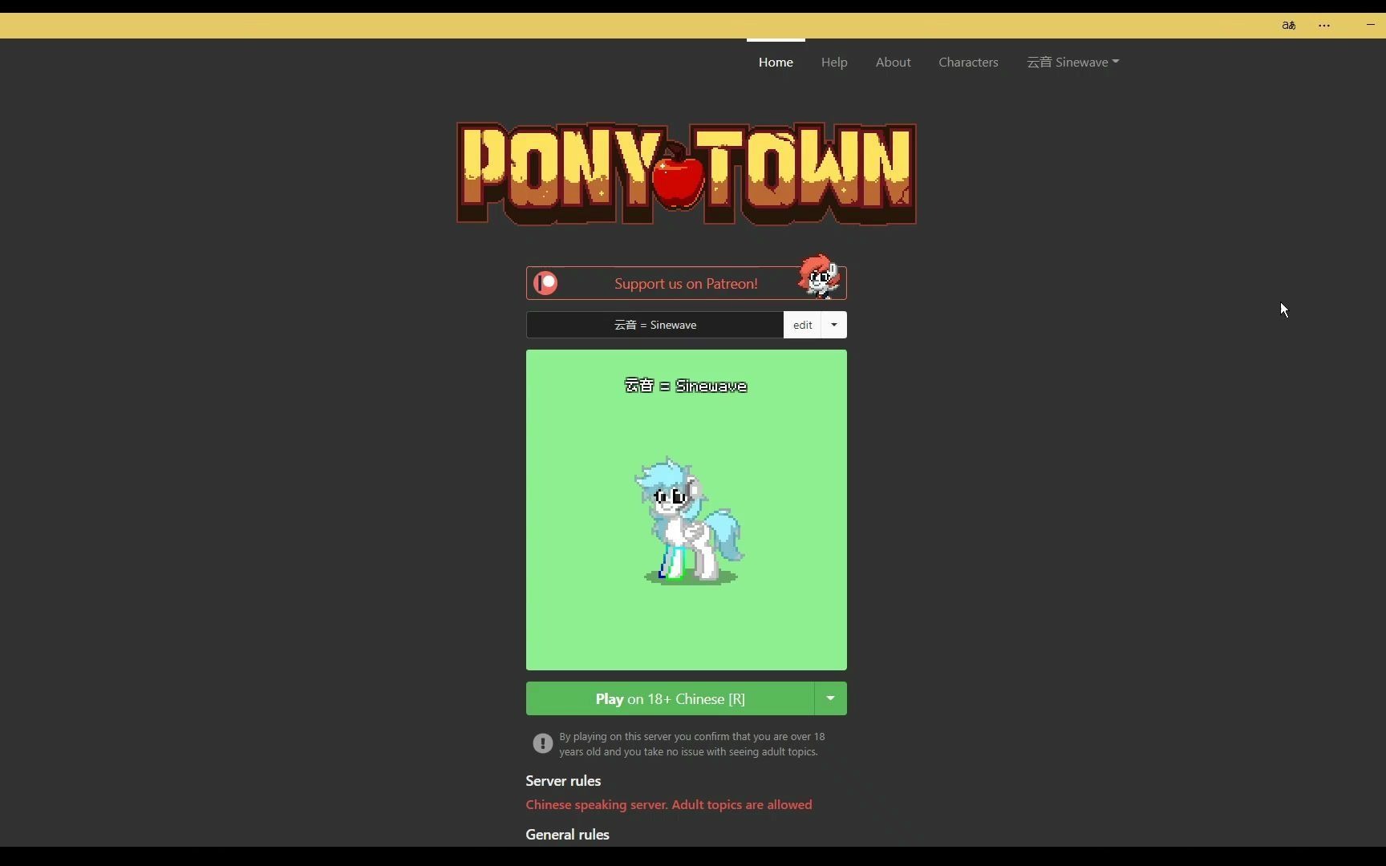Click the Server rules heading
Screen dimensions: 1386x866
pos(563,780)
